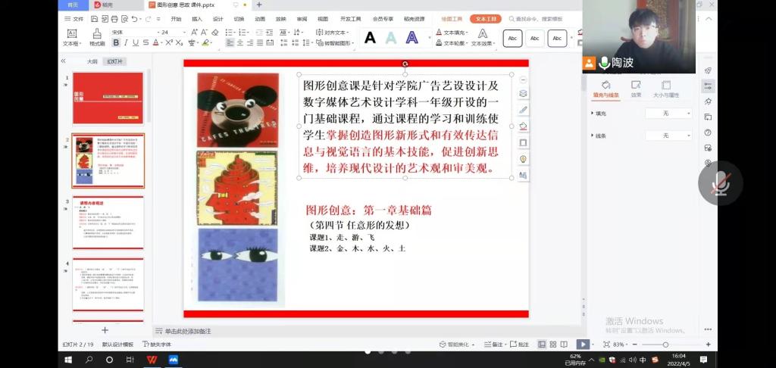
Task: Click the layers icon beside the slide
Action: point(523,93)
